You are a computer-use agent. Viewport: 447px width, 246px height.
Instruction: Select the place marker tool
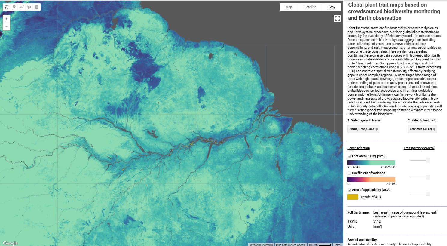pyautogui.click(x=14, y=7)
